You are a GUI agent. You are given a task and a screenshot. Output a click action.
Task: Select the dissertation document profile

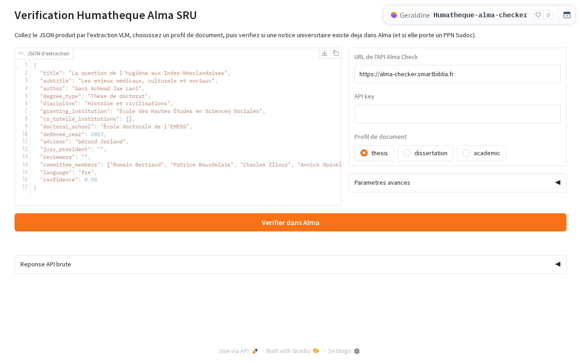point(425,153)
